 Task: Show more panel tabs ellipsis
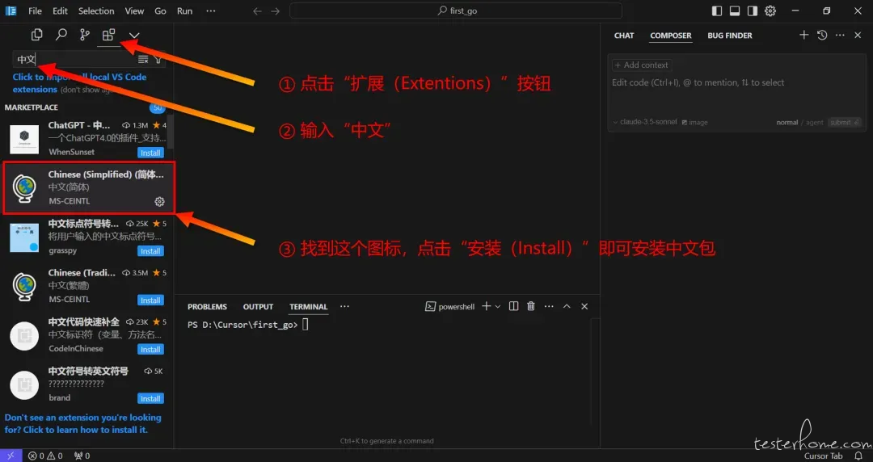click(344, 307)
